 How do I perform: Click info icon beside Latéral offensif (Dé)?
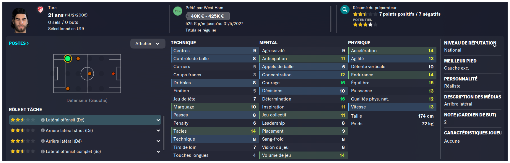pyautogui.click(x=43, y=120)
